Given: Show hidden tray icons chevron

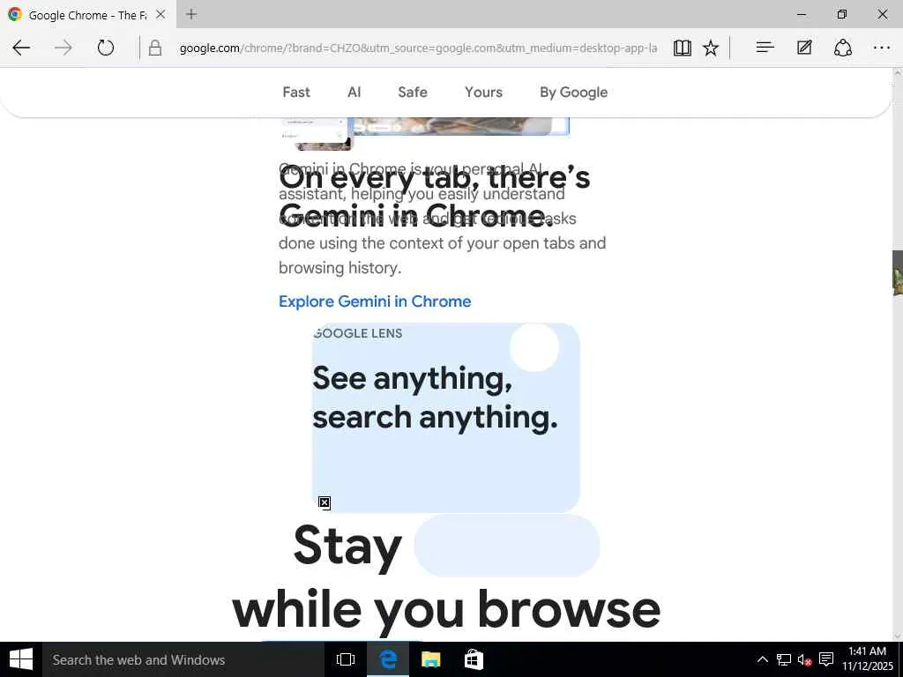Looking at the screenshot, I should click(x=762, y=659).
